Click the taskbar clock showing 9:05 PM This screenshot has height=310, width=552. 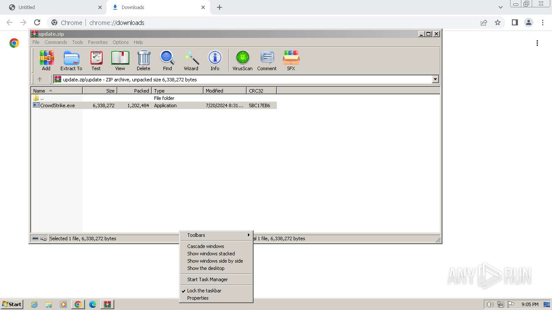(530, 304)
